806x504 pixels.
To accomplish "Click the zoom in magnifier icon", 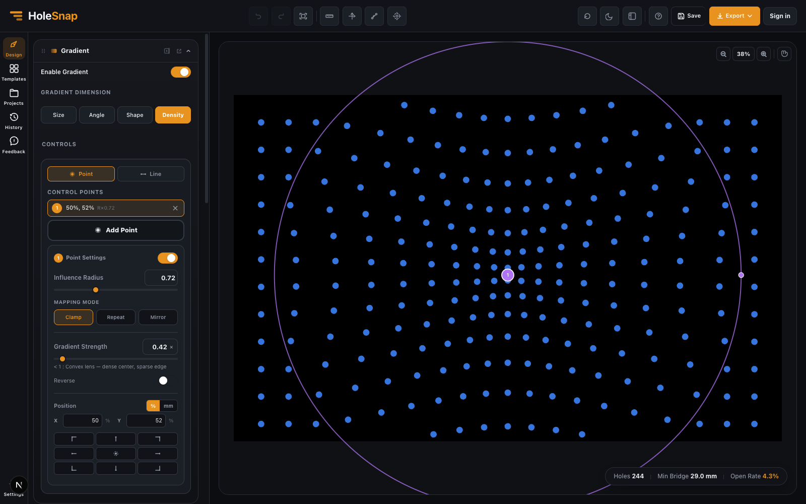I will click(x=764, y=54).
